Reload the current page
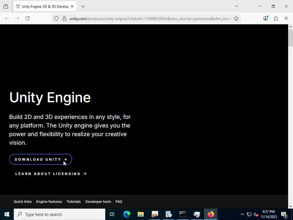This screenshot has height=220, width=293. pos(27,18)
